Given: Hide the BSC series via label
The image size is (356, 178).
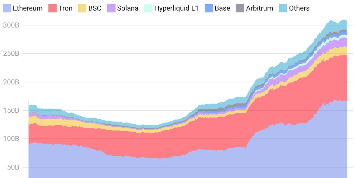Looking at the screenshot, I should click(x=95, y=8).
